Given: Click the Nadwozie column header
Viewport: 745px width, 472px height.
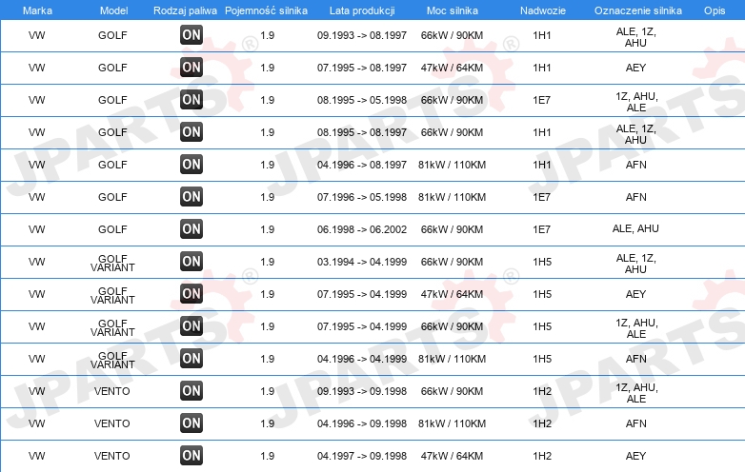Looking at the screenshot, I should point(543,10).
